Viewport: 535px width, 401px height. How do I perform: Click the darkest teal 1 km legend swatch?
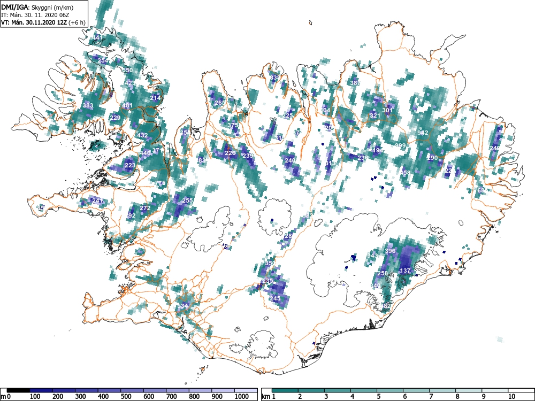[x=285, y=390]
